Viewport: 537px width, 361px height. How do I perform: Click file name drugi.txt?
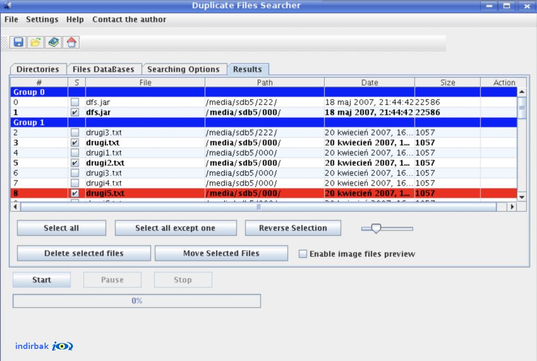point(103,143)
